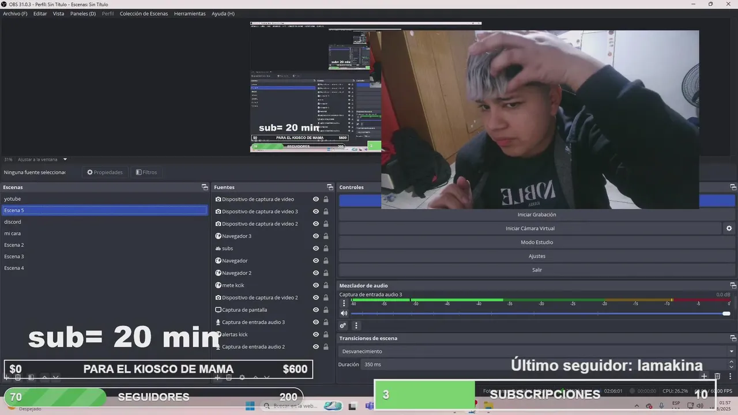This screenshot has width=738, height=415.
Task: Select the discord scene
Action: [104, 222]
